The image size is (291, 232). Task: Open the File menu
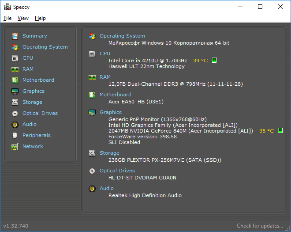(x=7, y=18)
